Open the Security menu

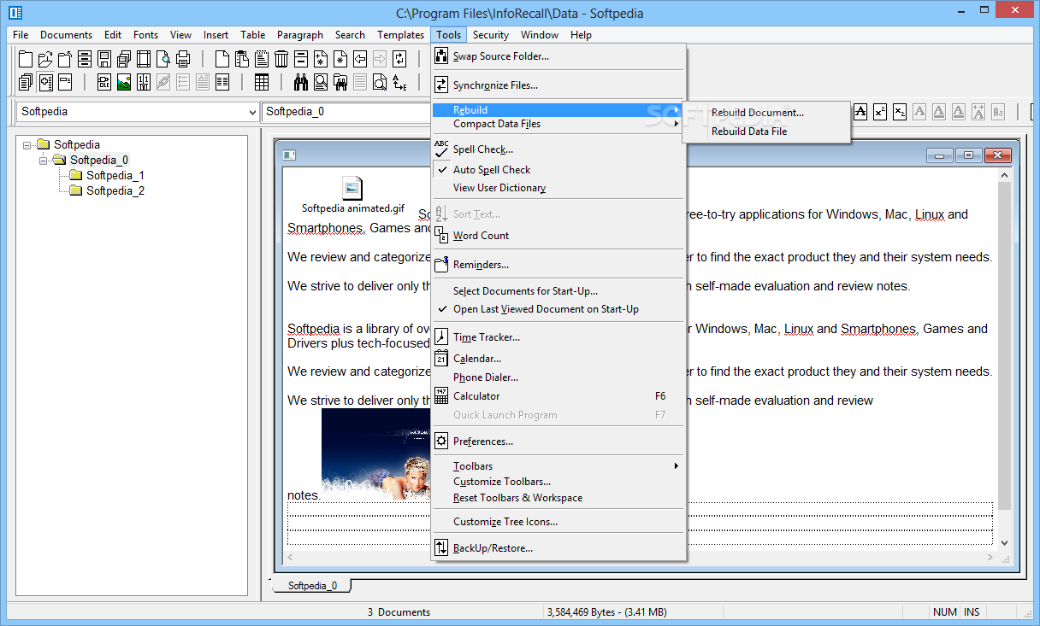[491, 35]
